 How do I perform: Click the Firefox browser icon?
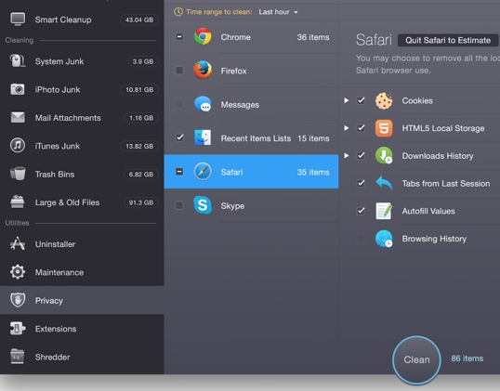coord(203,70)
